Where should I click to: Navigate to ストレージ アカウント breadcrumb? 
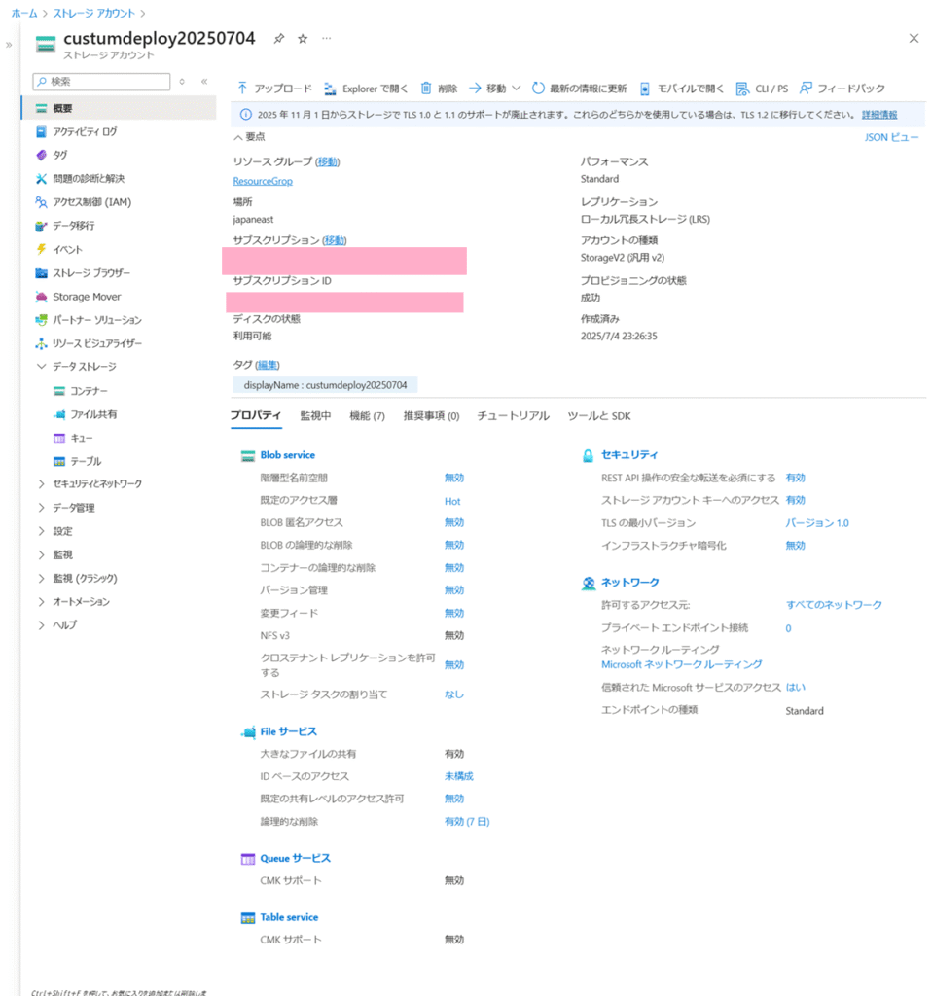(x=94, y=14)
